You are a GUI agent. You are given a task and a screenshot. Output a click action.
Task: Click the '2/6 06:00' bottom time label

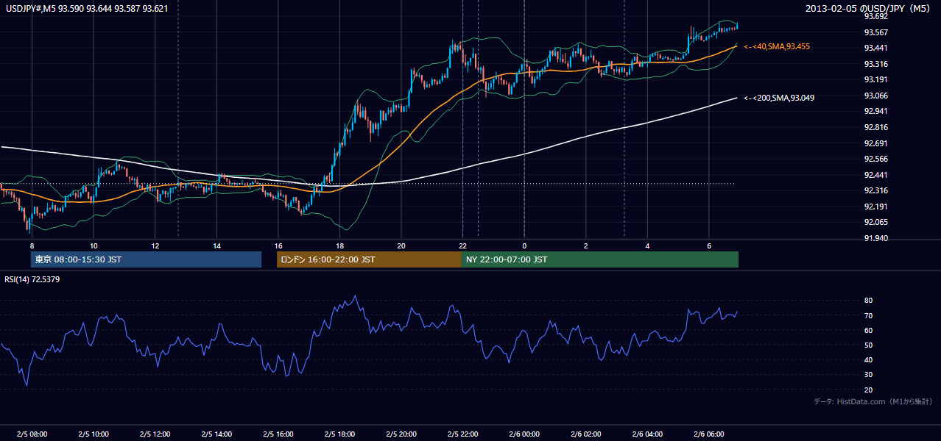pos(708,434)
